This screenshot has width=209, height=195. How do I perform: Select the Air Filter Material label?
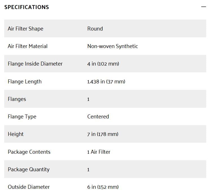(27, 46)
